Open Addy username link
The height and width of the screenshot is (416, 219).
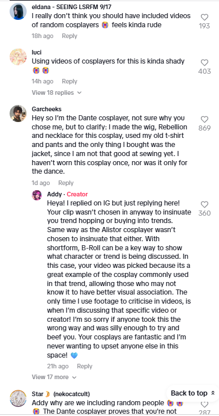pyautogui.click(x=54, y=194)
